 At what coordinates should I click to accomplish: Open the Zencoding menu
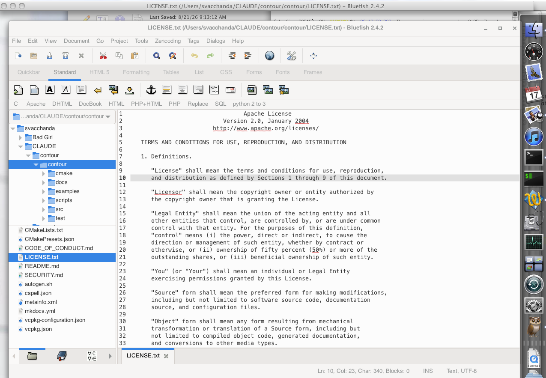(167, 41)
